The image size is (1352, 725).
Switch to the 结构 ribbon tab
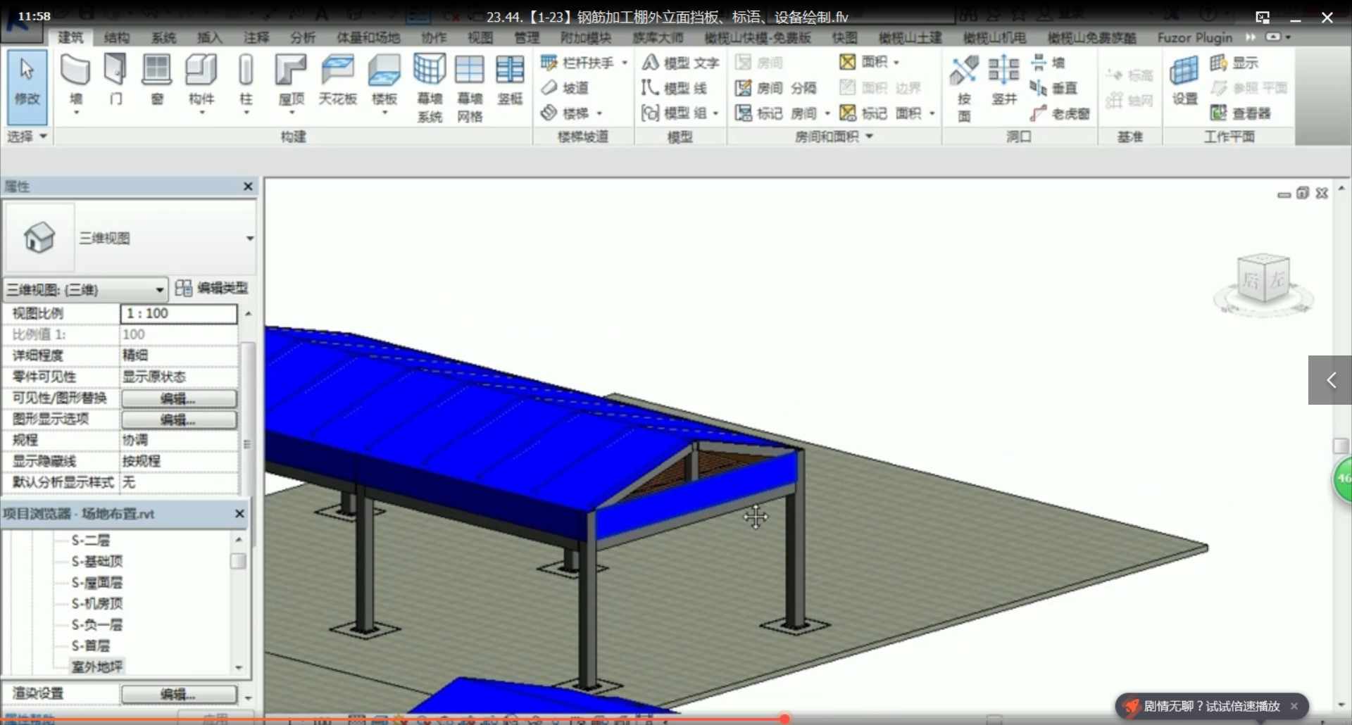[x=117, y=38]
